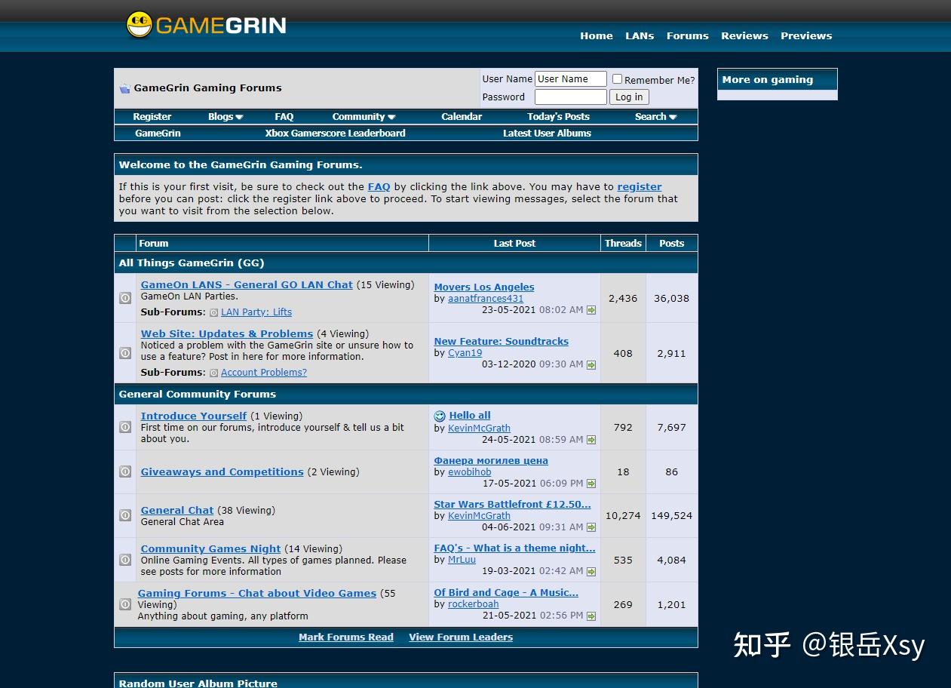Open the Community dropdown menu
951x688 pixels.
click(x=364, y=117)
